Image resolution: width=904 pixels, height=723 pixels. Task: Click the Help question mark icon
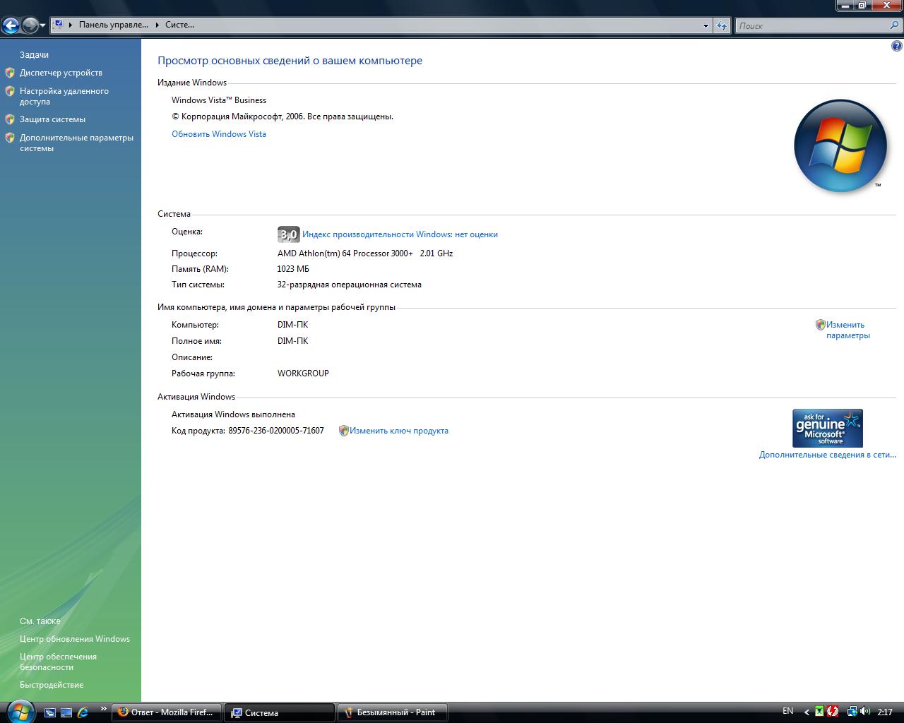pyautogui.click(x=897, y=47)
